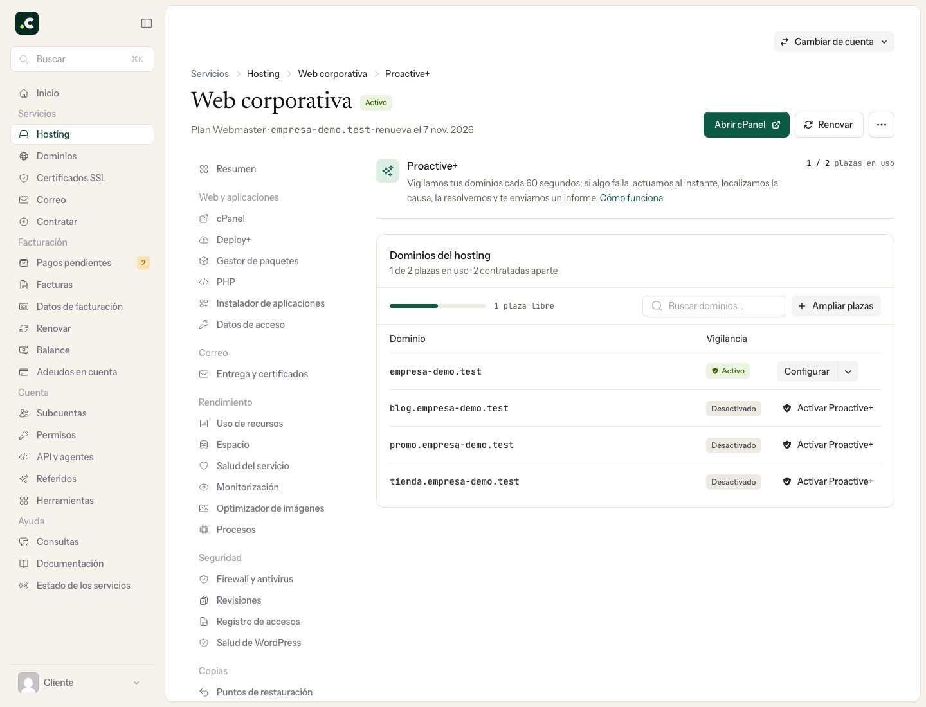Click the Ampliar plazas button
The height and width of the screenshot is (707, 926).
[836, 306]
